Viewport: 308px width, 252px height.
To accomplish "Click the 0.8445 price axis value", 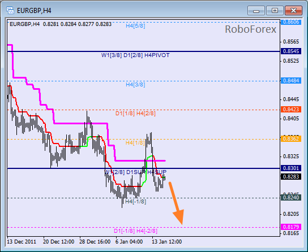I will coord(291,99).
